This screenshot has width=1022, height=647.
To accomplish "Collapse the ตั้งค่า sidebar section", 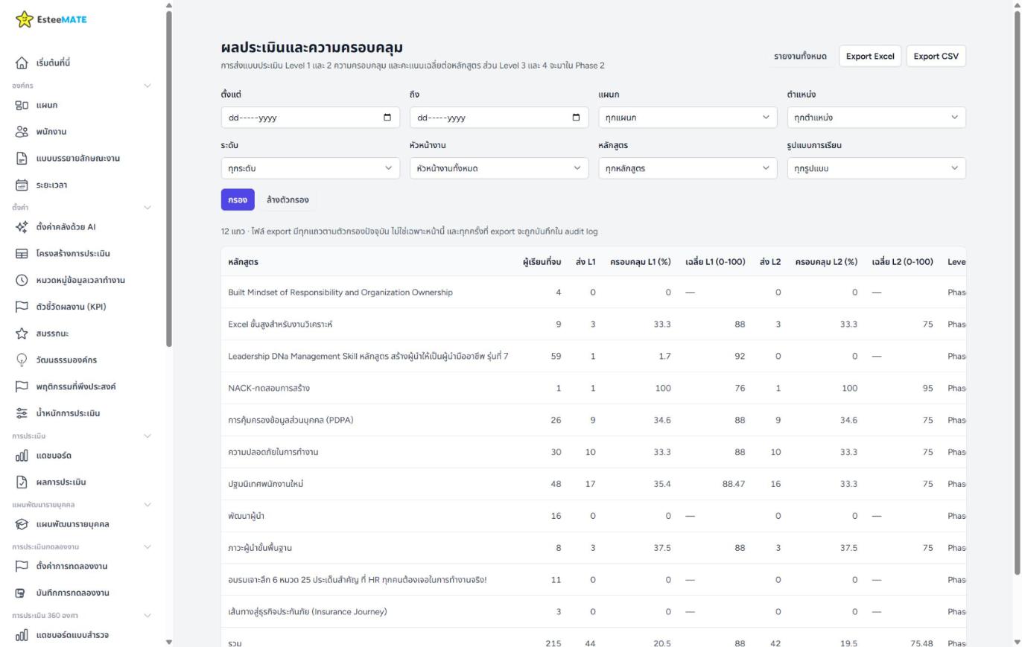I will point(147,208).
